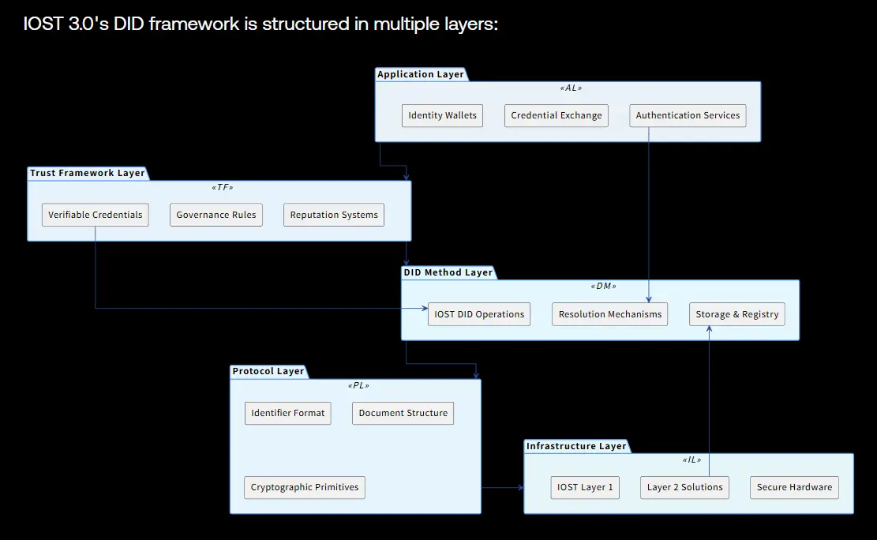Select the Verifiable Credentials node
The width and height of the screenshot is (877, 540).
(95, 215)
